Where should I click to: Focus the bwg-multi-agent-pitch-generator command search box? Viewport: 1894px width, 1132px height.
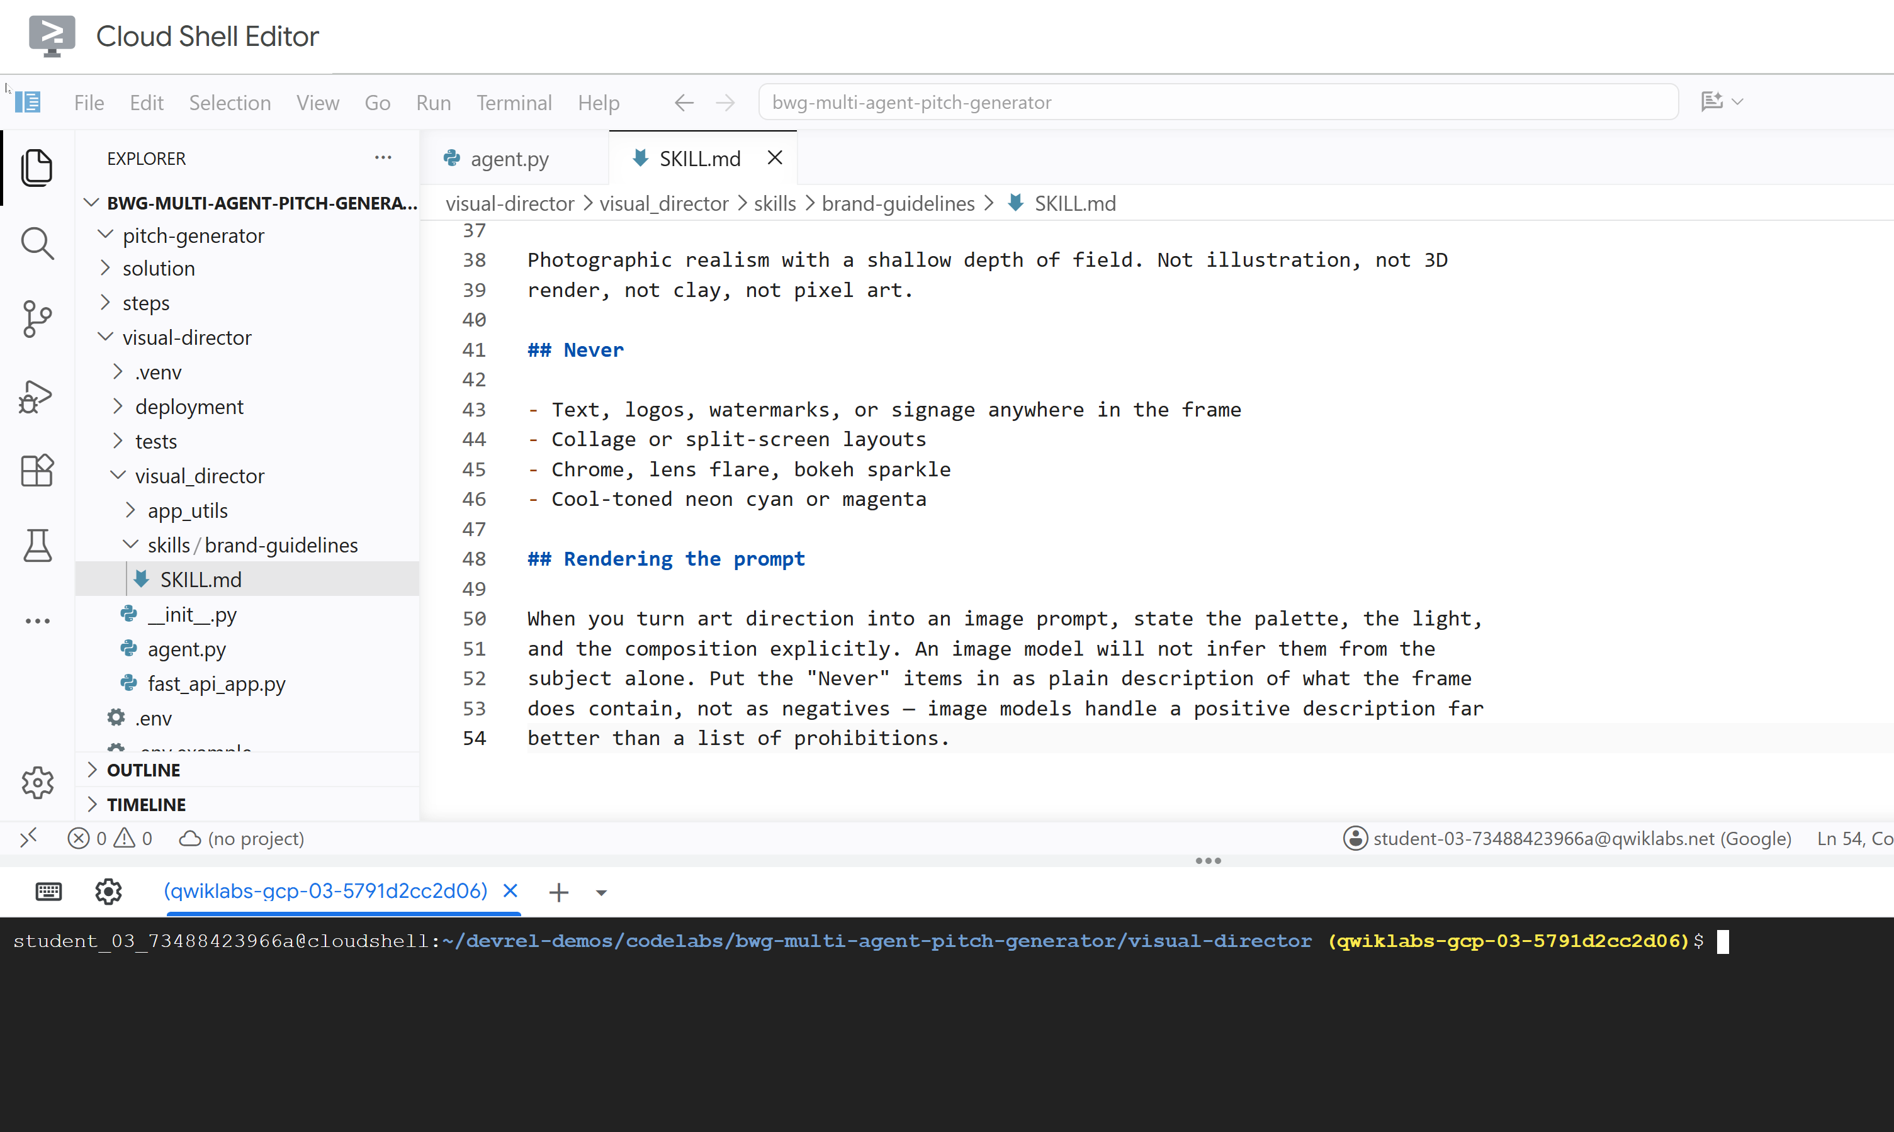[1218, 102]
